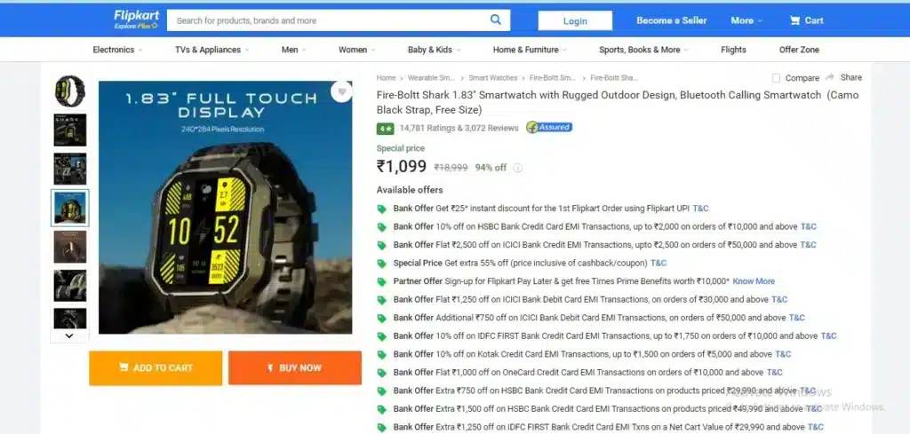The height and width of the screenshot is (434, 910).
Task: Tick the Compare checkbox
Action: 776,77
